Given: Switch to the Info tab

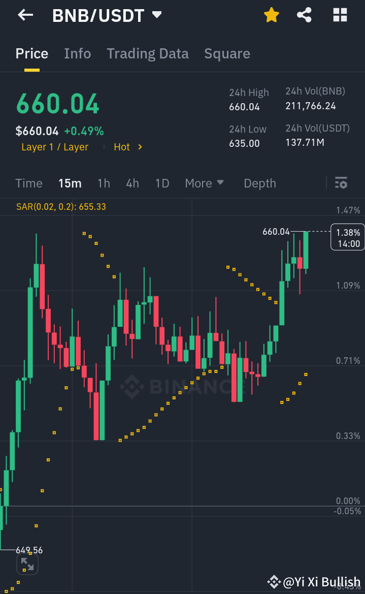Looking at the screenshot, I should 77,53.
